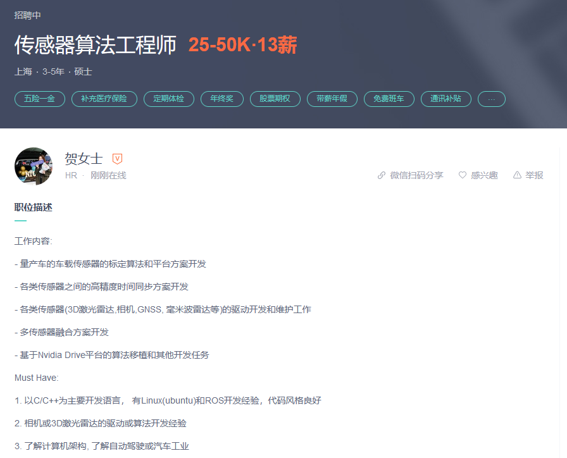The height and width of the screenshot is (458, 567).
Task: Click the 补充医疗保险 benefit tag
Action: click(x=104, y=99)
